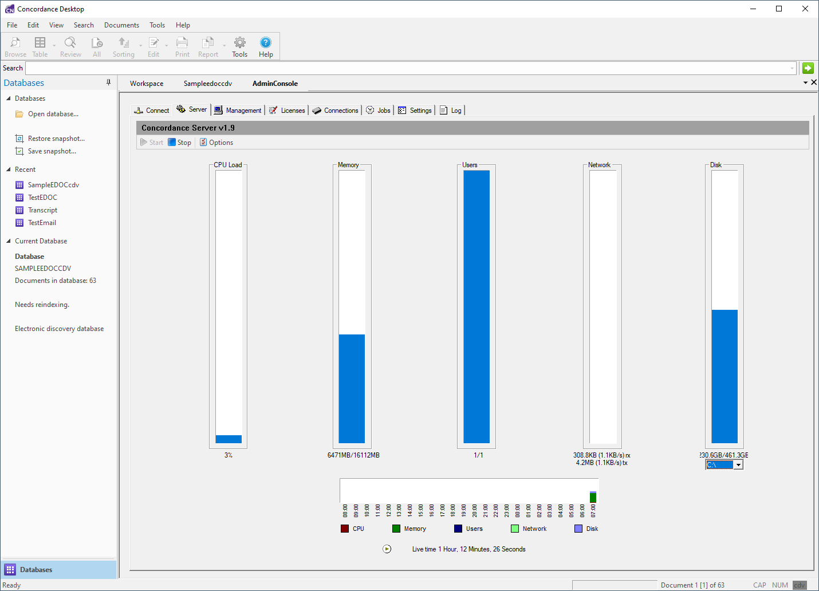819x591 pixels.
Task: Open the View menu
Action: (x=56, y=25)
